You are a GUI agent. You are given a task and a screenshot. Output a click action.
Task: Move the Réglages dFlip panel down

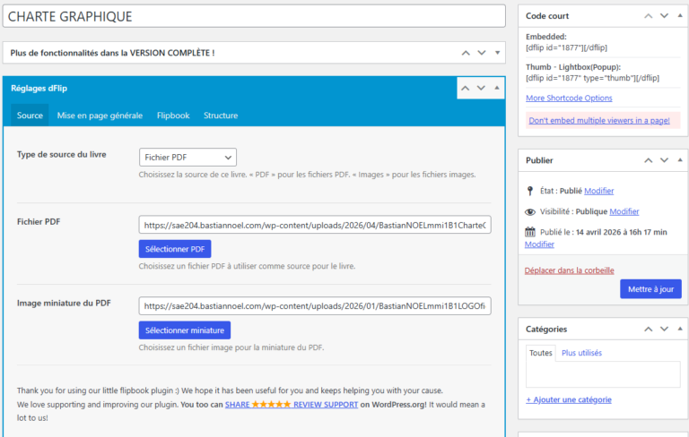tap(481, 88)
